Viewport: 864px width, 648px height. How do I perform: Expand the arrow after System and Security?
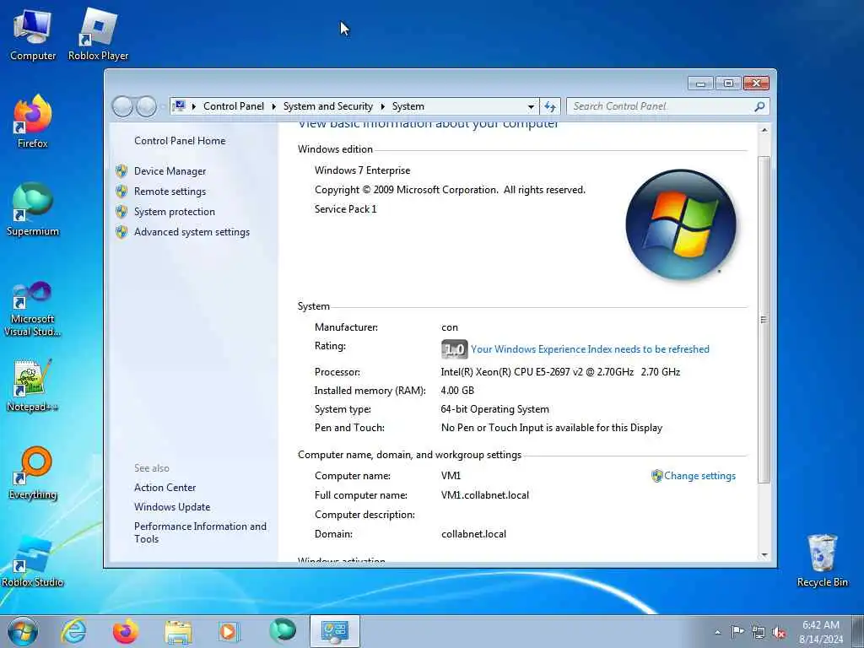383,106
